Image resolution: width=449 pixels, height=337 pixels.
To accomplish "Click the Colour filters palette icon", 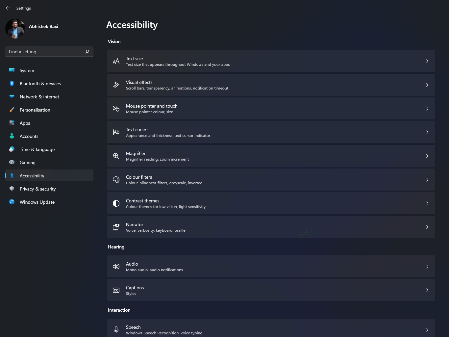I will pos(116,180).
